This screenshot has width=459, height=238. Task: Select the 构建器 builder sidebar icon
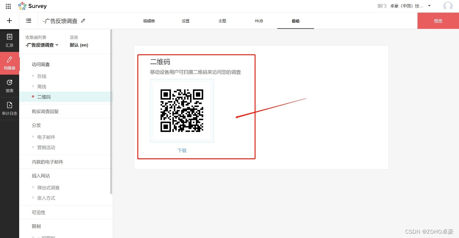(9, 63)
